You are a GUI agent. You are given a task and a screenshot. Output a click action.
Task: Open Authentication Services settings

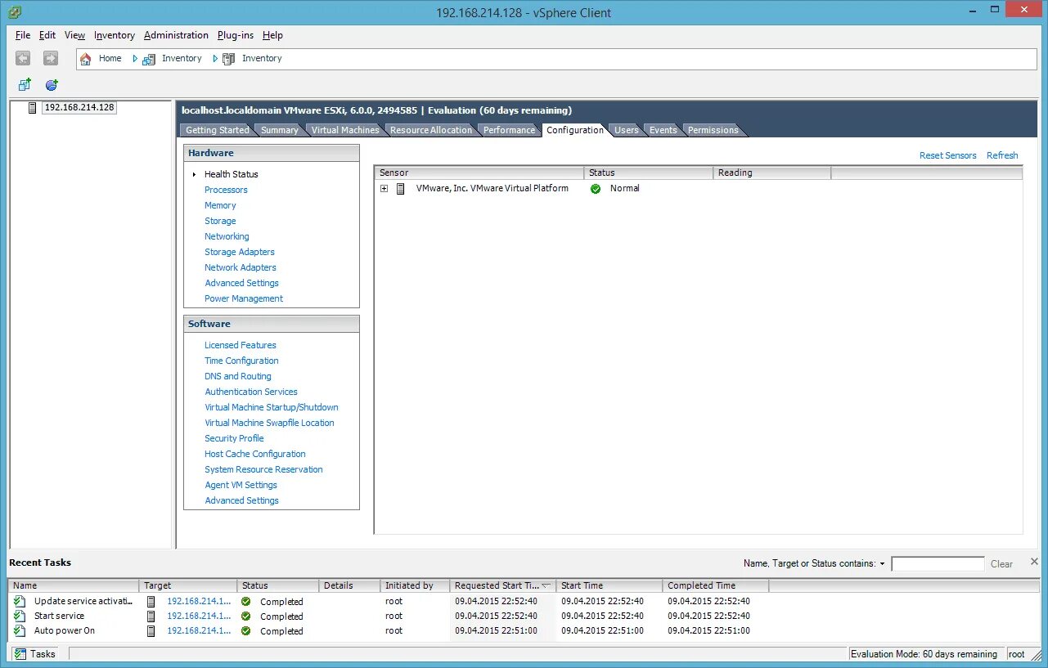[x=251, y=392]
